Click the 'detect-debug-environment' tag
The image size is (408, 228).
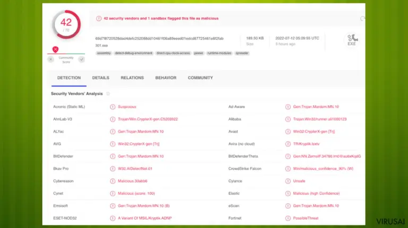(133, 53)
